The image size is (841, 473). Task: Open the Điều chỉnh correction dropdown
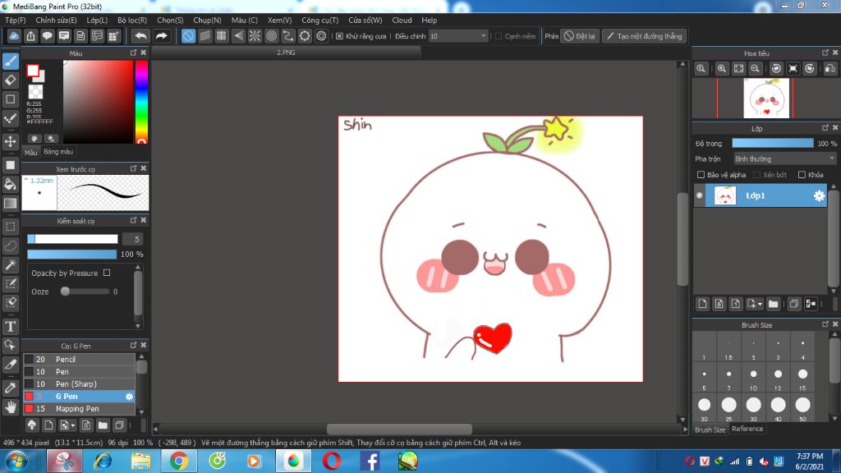click(458, 36)
